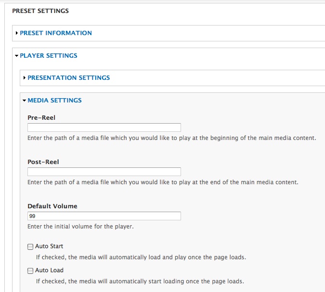
Task: Click into the Pre-Reel path field
Action: pyautogui.click(x=104, y=127)
